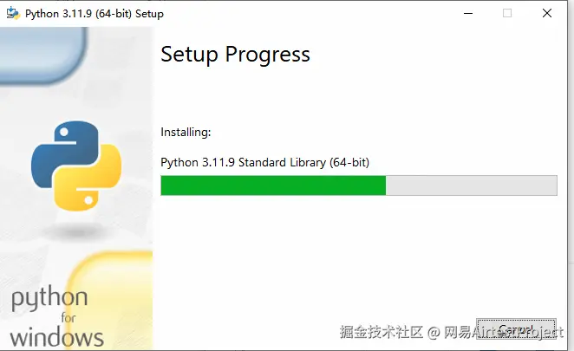
Task: Cancel the Python installation
Action: [x=515, y=330]
